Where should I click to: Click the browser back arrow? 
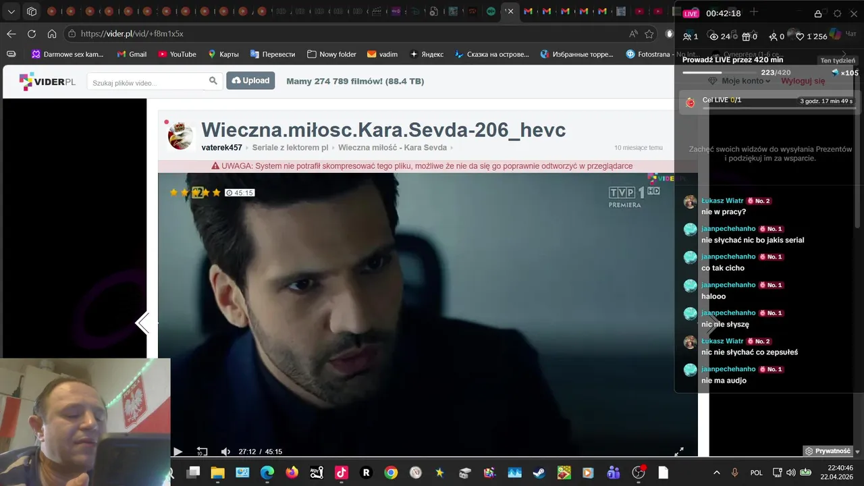11,34
